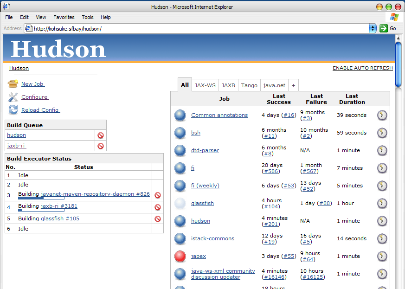This screenshot has height=289, width=405.
Task: Open the Tools menu
Action: pyautogui.click(x=88, y=17)
